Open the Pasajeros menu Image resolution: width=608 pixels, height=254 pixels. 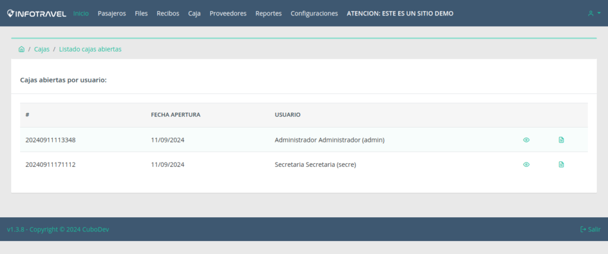pos(112,13)
